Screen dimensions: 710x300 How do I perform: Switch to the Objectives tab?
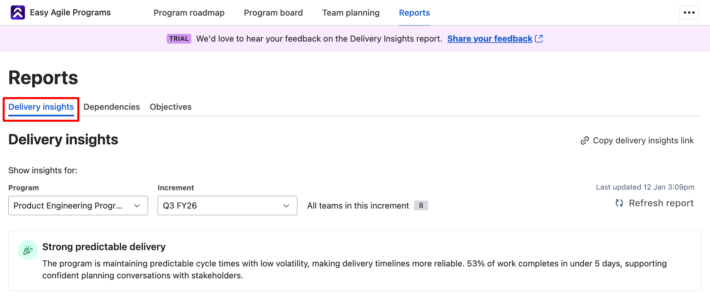(x=170, y=107)
